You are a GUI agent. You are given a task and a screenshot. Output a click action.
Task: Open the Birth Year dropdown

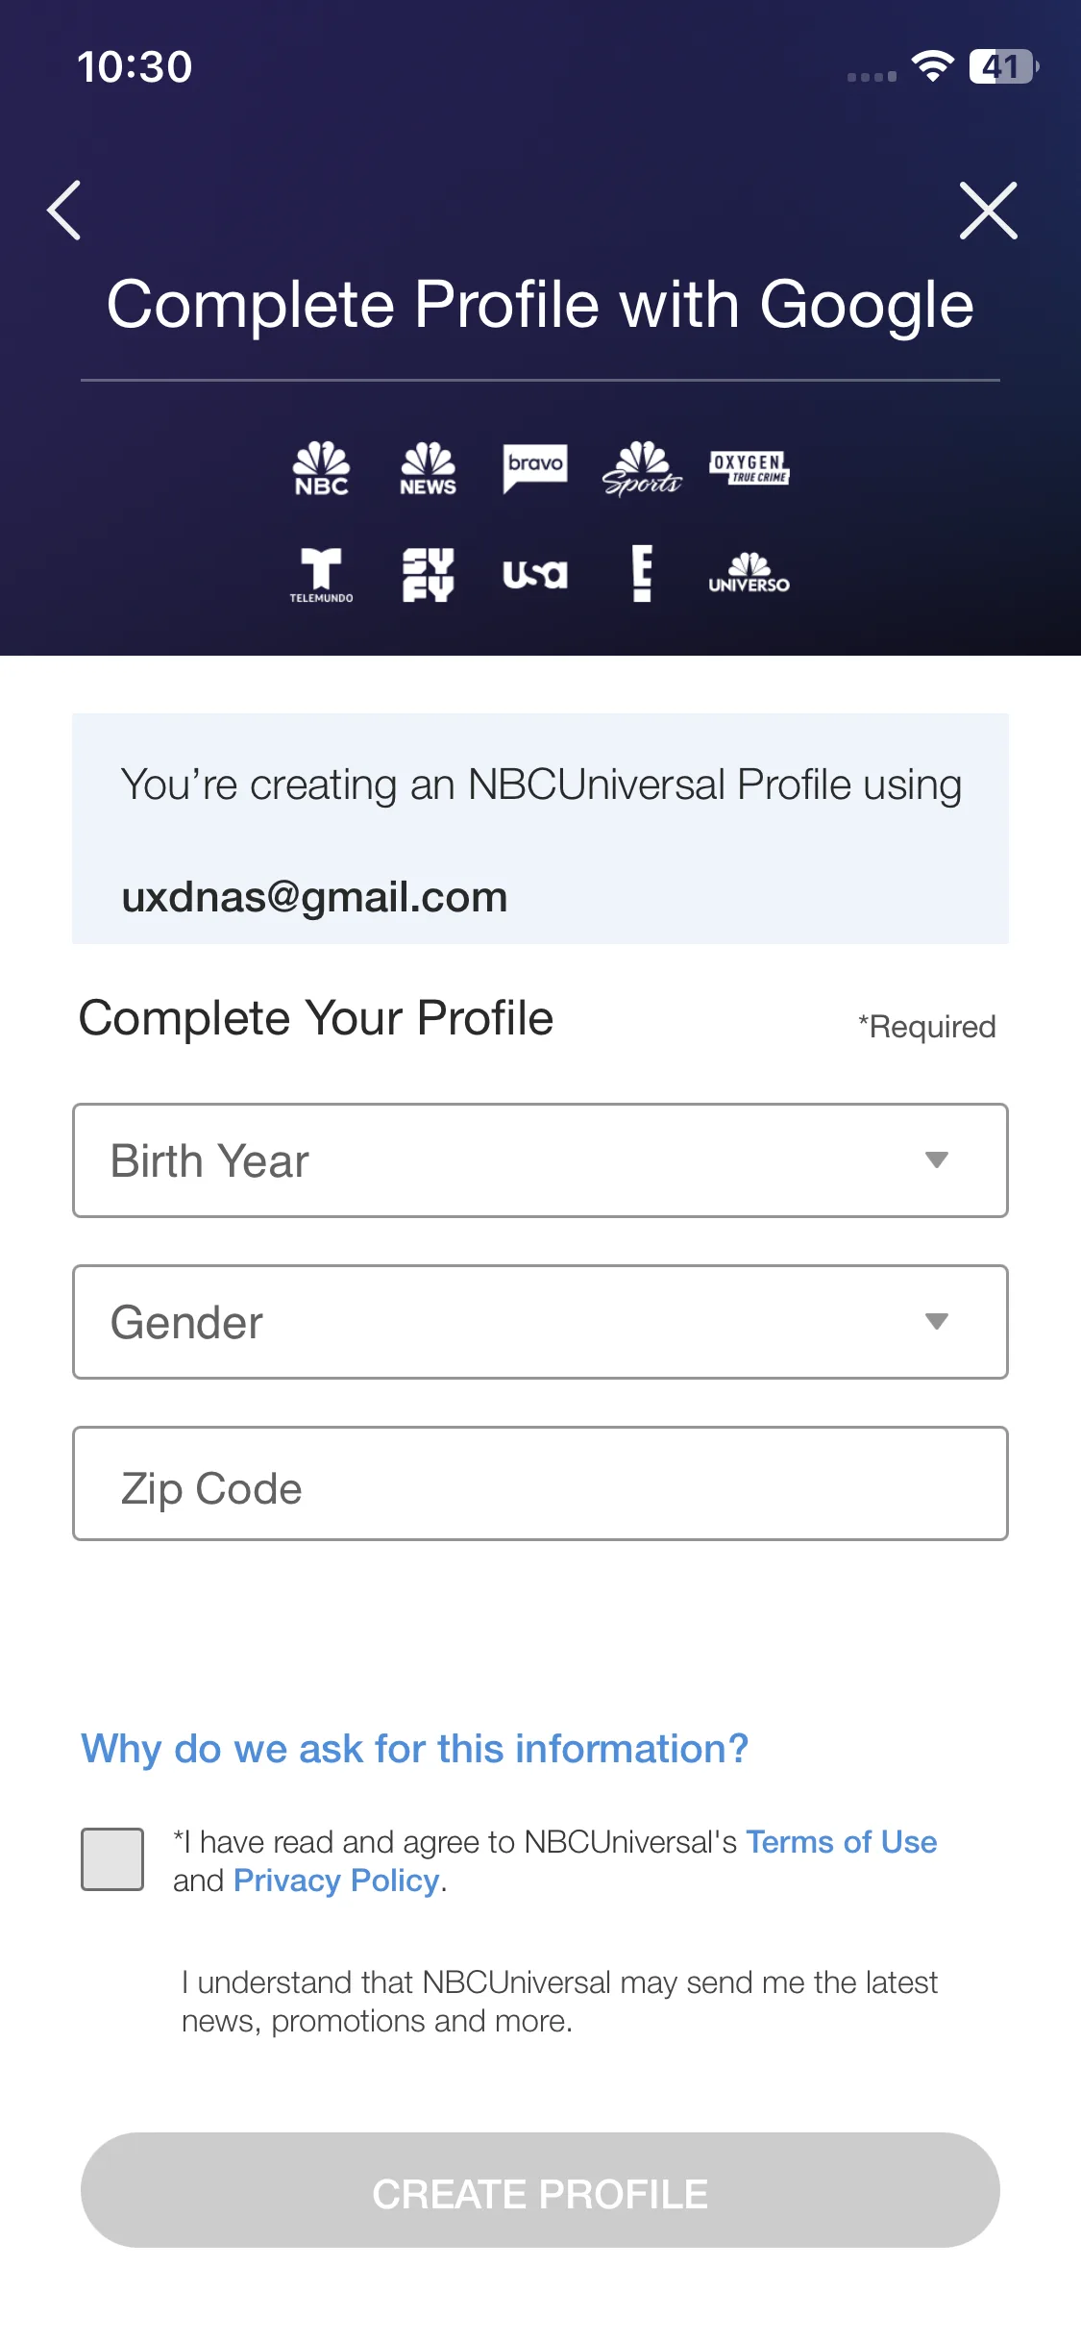[x=540, y=1160]
